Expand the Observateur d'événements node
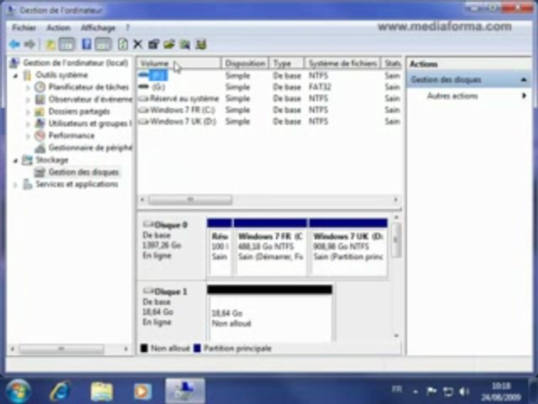Viewport: 538px width, 404px height. point(28,100)
